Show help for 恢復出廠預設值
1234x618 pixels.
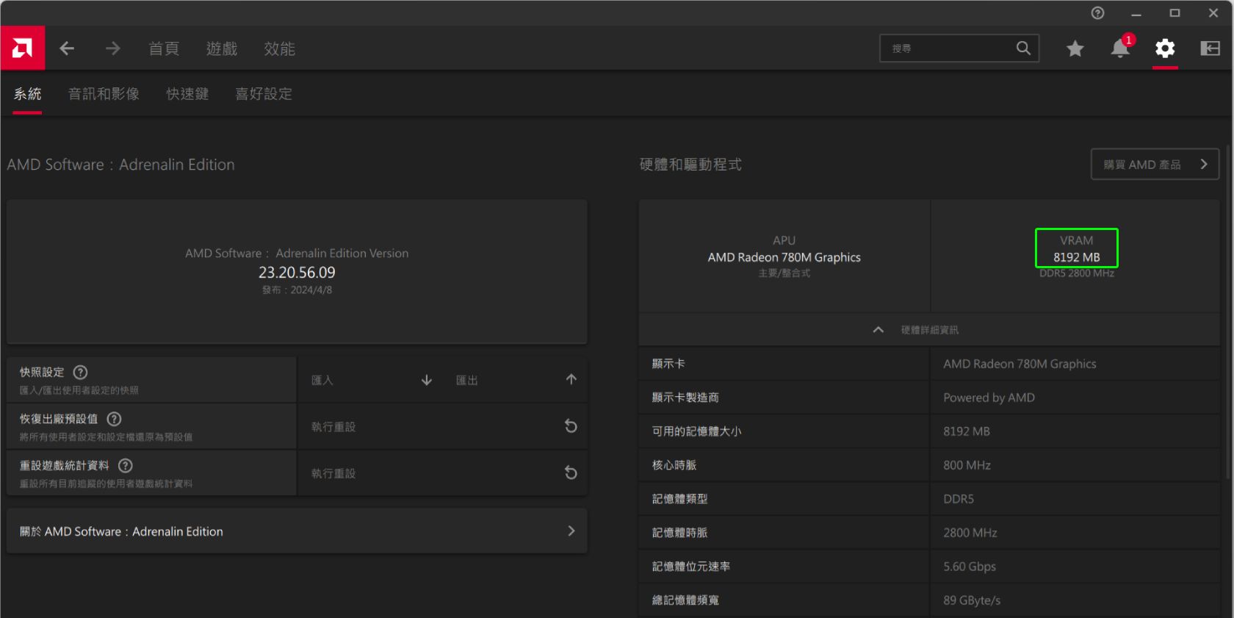coord(115,419)
